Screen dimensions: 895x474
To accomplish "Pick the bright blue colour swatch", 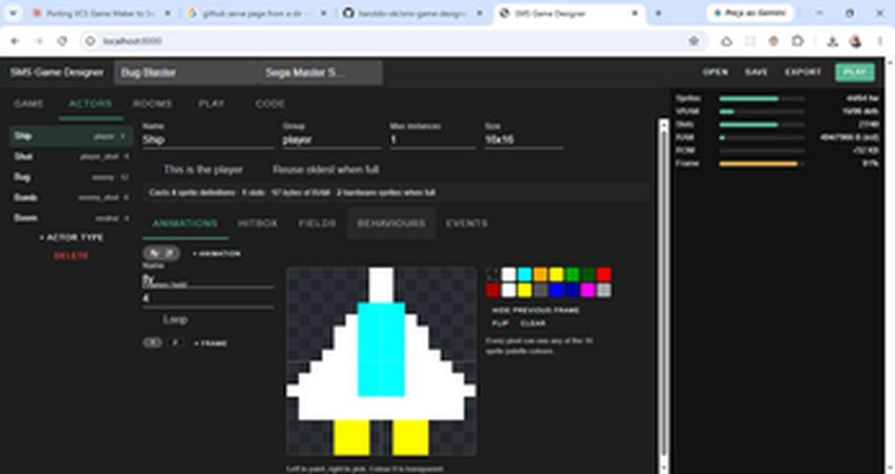I will (556, 290).
